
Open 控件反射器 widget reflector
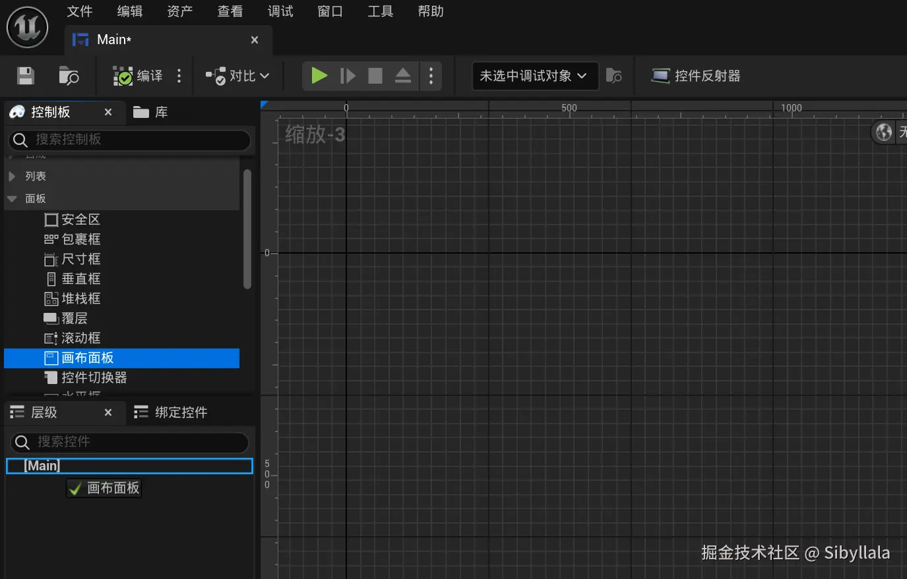click(x=696, y=76)
